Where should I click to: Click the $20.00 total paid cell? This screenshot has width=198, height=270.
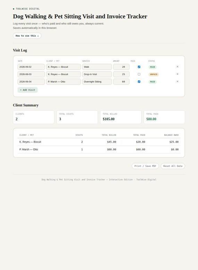coord(140,142)
